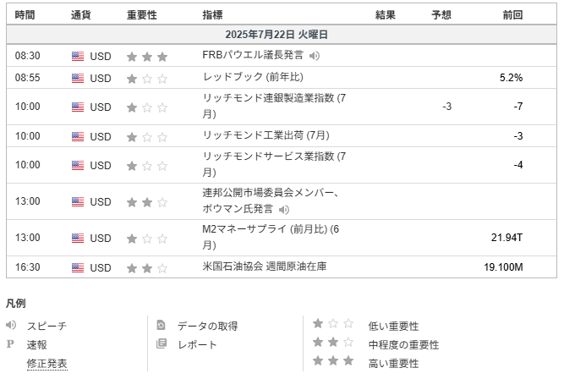Click the 修正発表 legend link
This screenshot has height=379, width=564.
click(47, 364)
